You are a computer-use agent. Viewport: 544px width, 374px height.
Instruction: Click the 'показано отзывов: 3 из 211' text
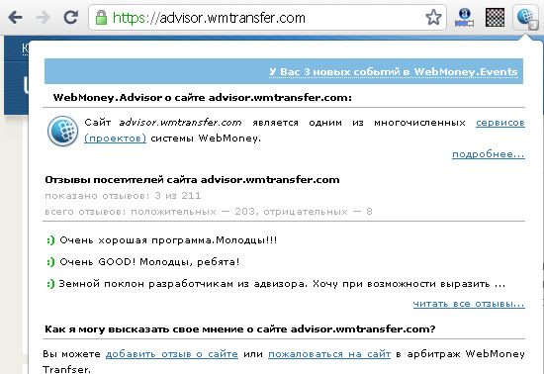123,196
